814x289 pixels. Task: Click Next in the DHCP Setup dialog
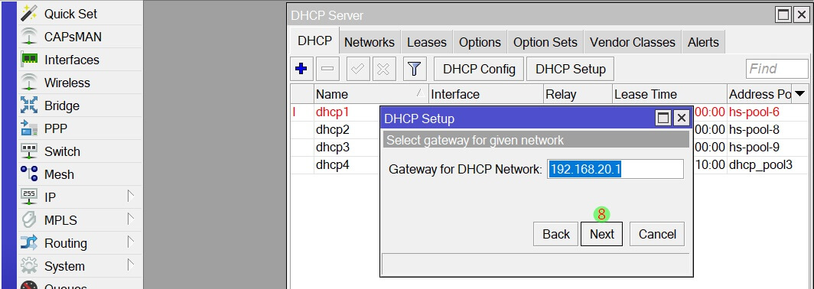tap(601, 234)
